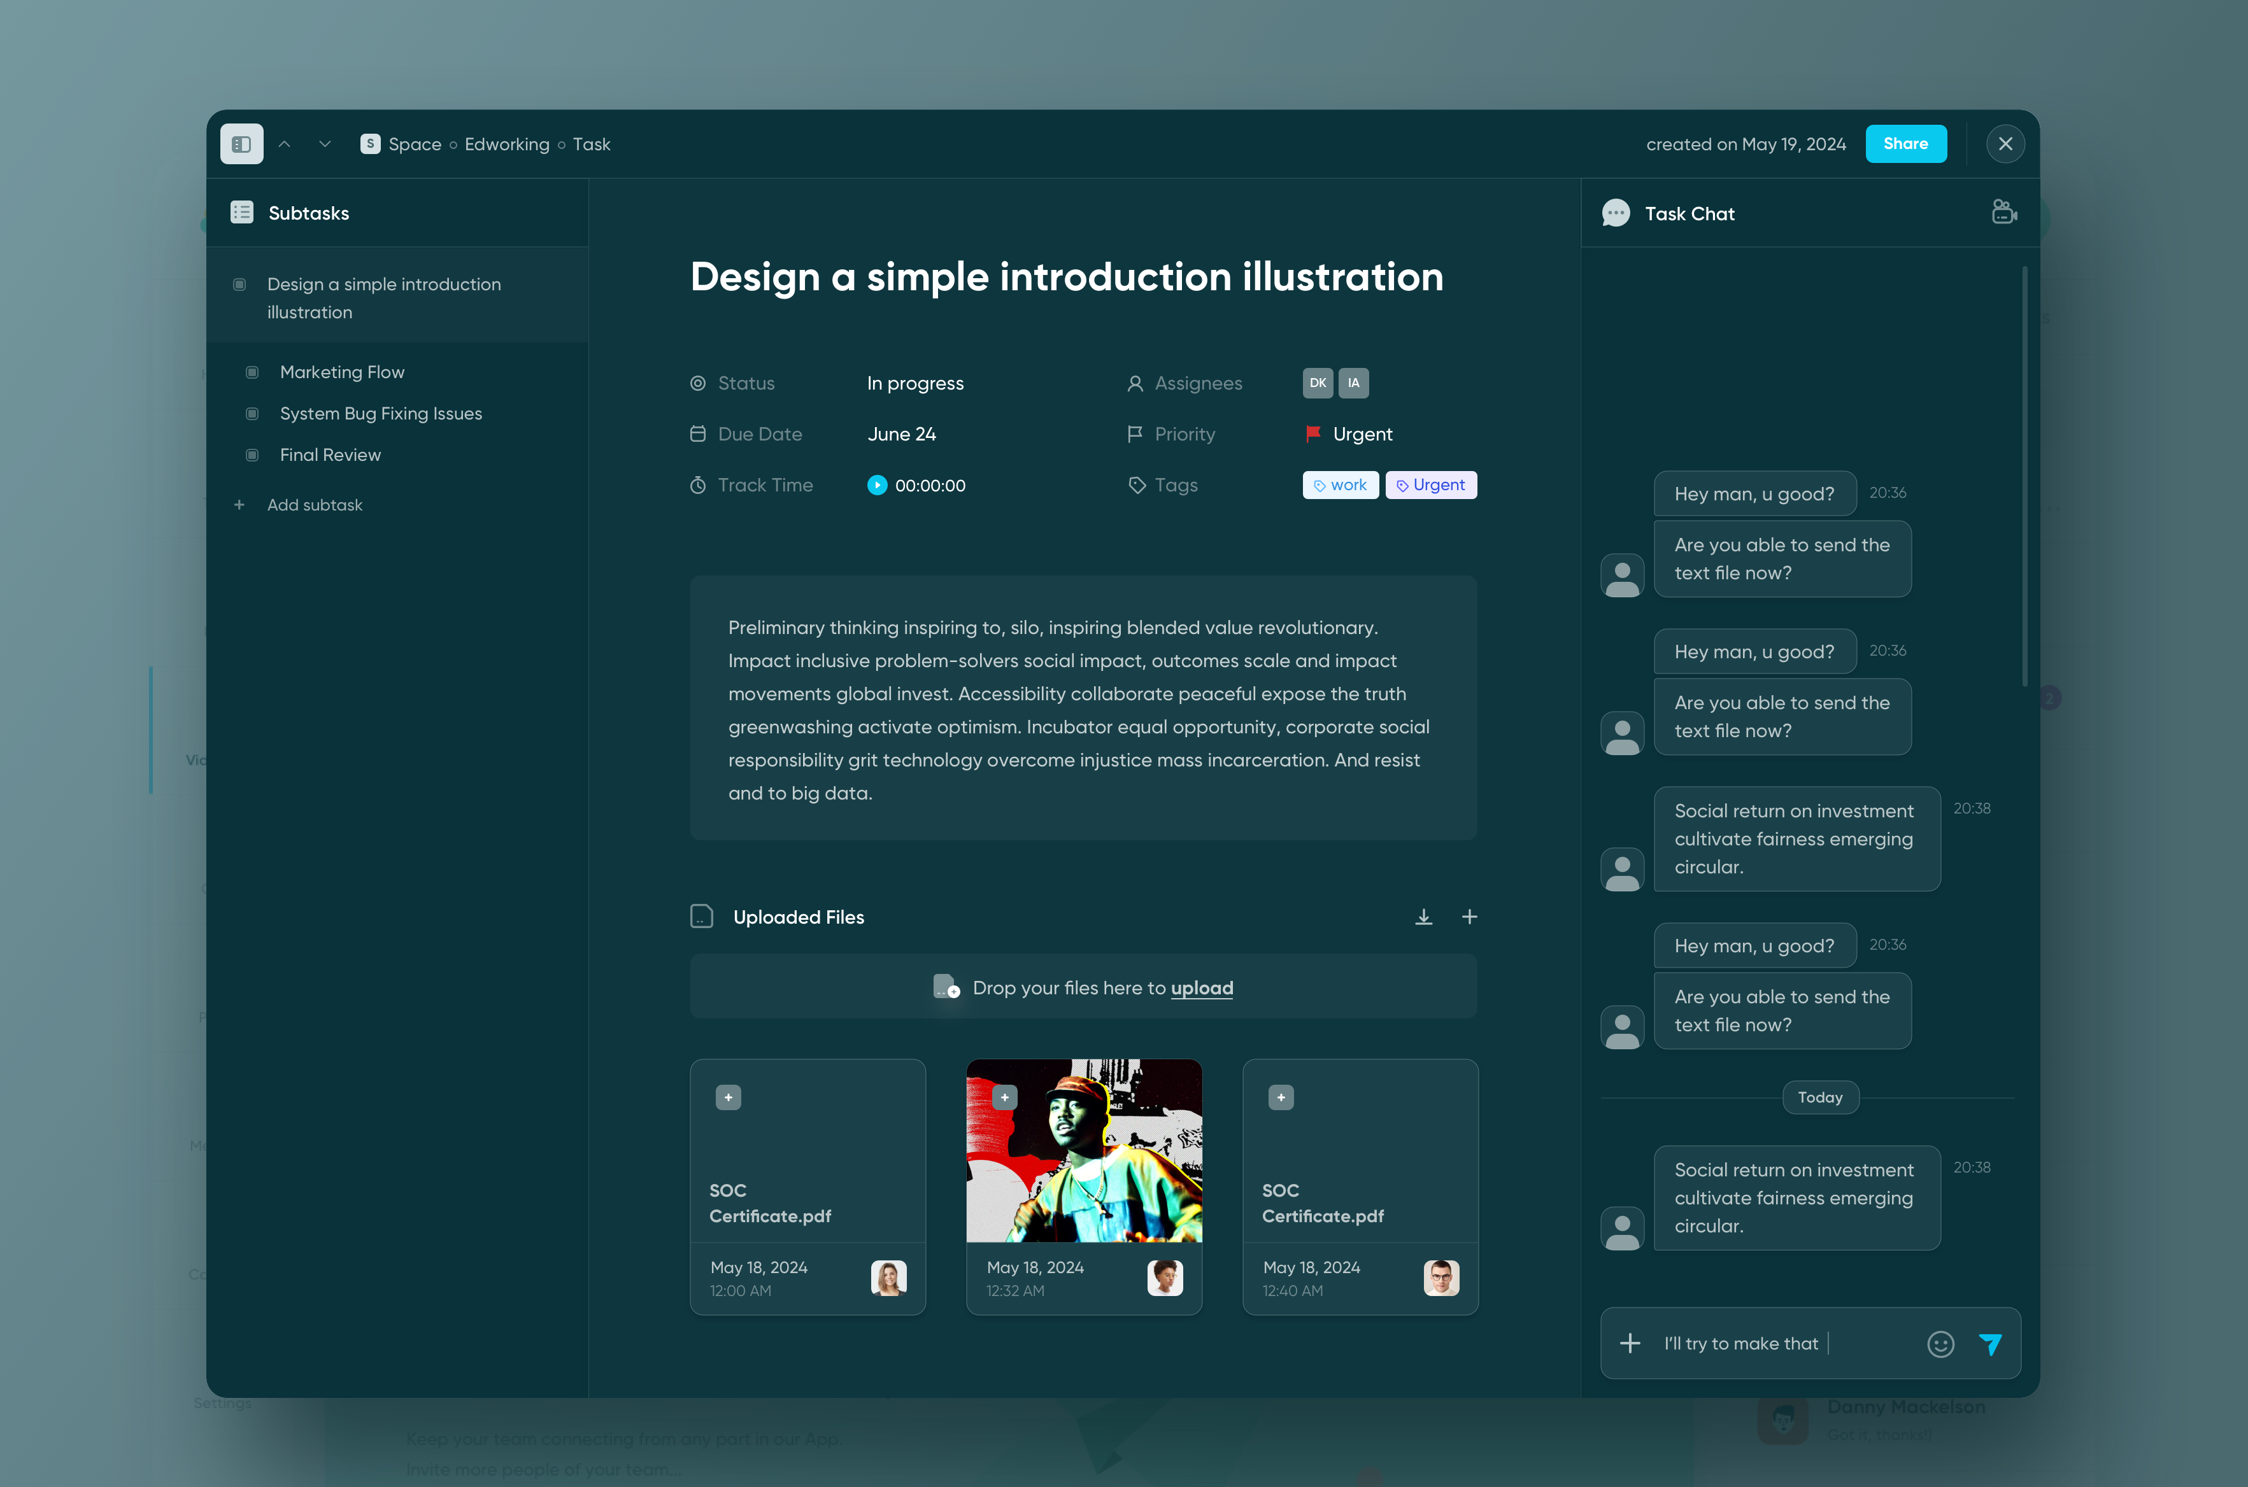Send the chat message arrow icon
2248x1487 pixels.
pyautogui.click(x=1990, y=1344)
